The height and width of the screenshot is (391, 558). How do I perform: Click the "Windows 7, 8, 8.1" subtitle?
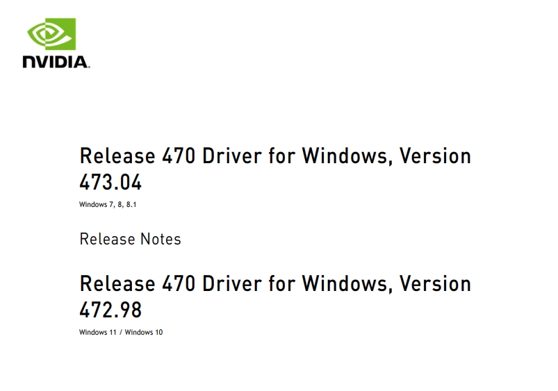point(108,205)
